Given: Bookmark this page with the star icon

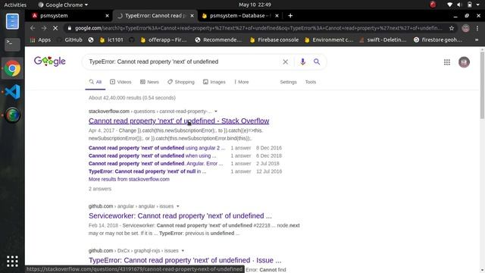Looking at the screenshot, I should tap(452, 28).
